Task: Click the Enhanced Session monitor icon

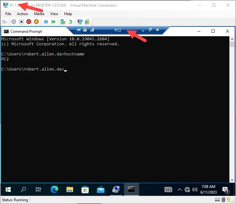Action: click(x=80, y=22)
